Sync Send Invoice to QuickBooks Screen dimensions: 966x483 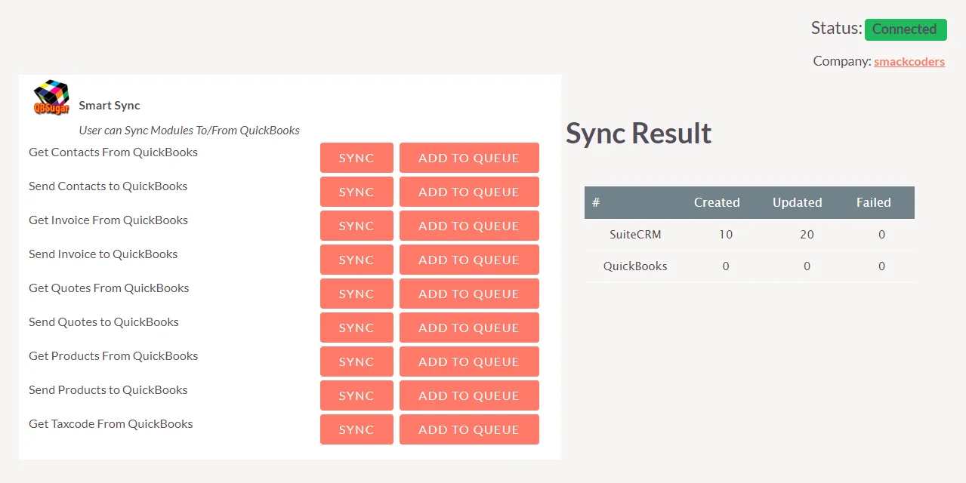pos(356,260)
